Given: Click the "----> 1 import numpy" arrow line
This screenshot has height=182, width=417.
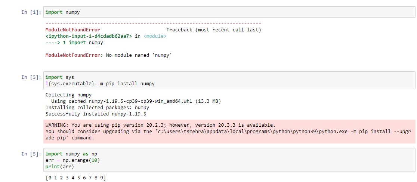Looking at the screenshot, I should coord(74,43).
